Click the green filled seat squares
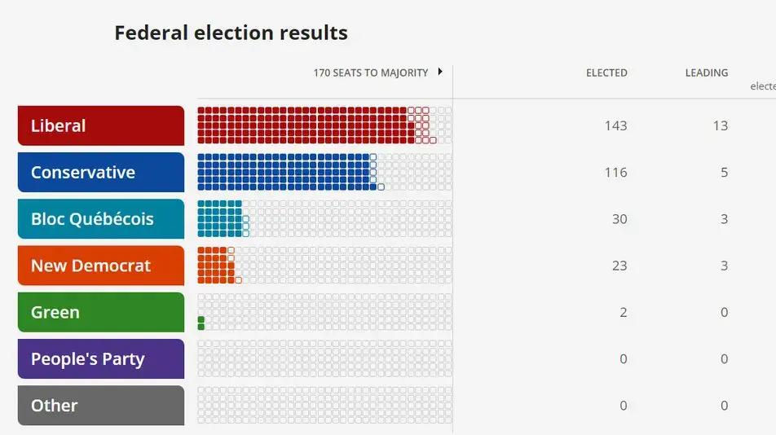Screen dimensions: 776x435 (x=201, y=323)
